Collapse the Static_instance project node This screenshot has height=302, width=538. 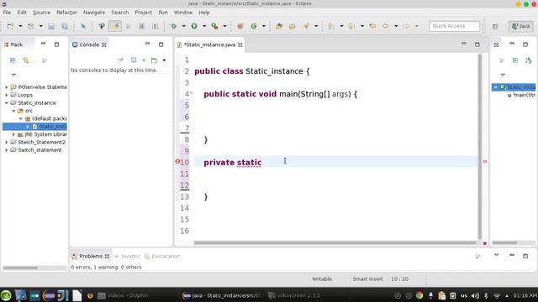point(7,102)
